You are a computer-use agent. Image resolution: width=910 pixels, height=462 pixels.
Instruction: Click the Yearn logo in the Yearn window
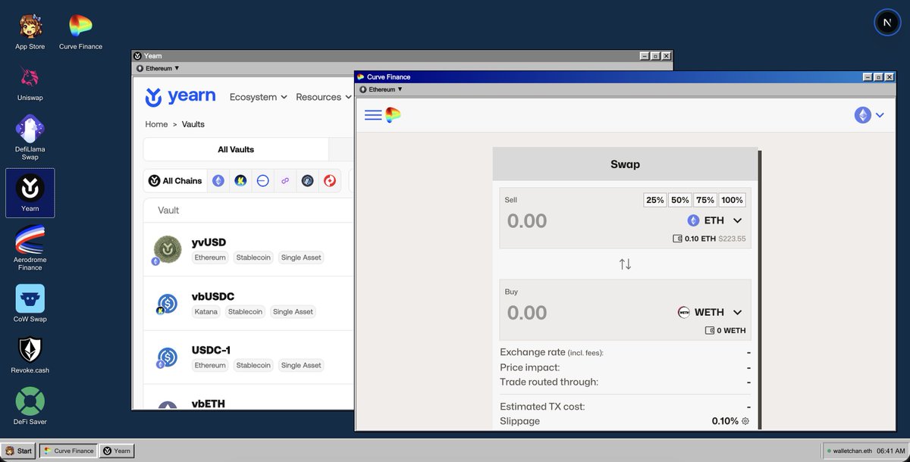click(180, 97)
